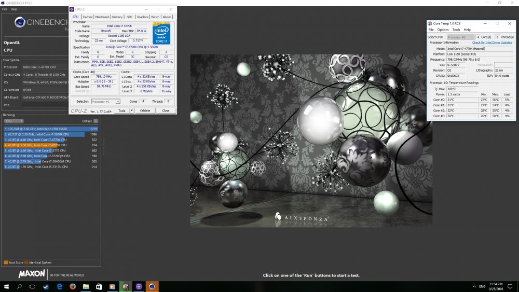The image size is (519, 292).
Task: Open Microsoft Edge from the taskbar
Action: (x=60, y=286)
